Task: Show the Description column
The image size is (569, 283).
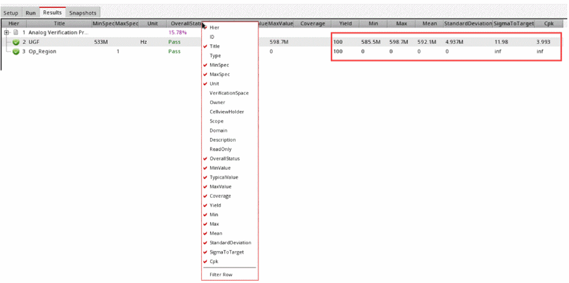Action: pos(230,140)
